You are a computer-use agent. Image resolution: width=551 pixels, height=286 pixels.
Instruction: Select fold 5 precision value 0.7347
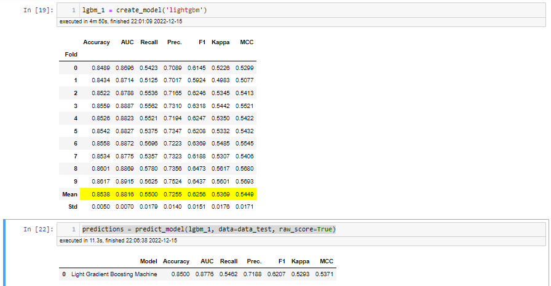[x=173, y=131]
